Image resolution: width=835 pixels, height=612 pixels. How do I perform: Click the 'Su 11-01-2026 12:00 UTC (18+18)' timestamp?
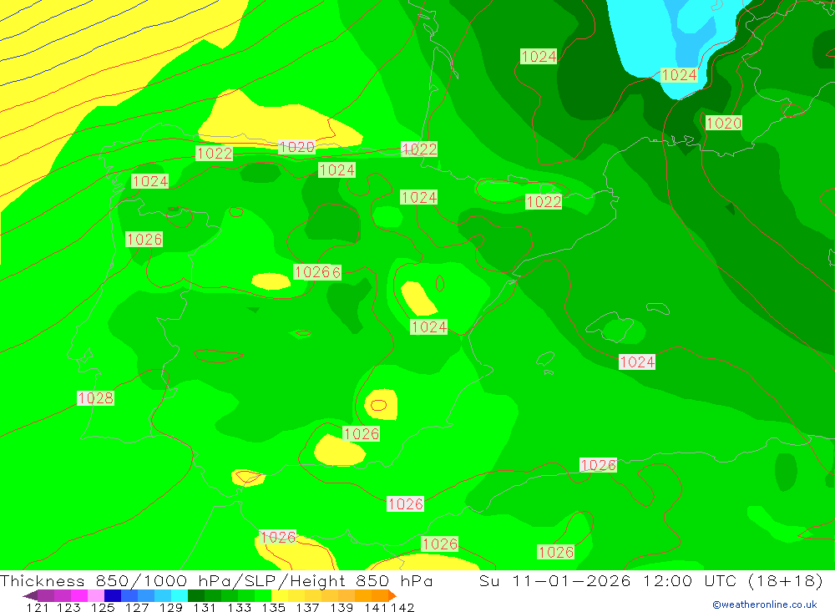650,580
